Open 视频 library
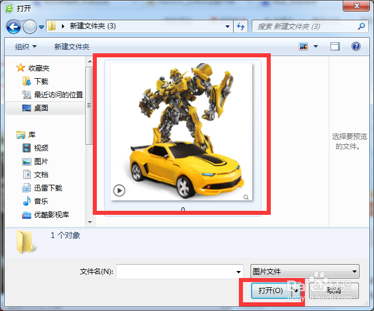 (x=41, y=148)
